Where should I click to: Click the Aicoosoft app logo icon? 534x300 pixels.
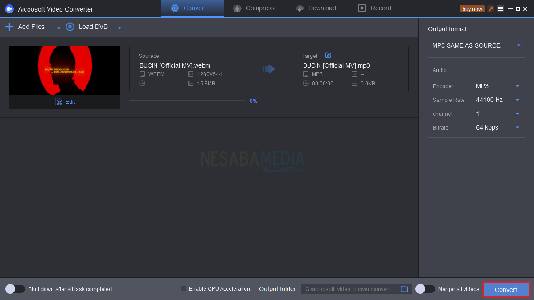click(9, 9)
